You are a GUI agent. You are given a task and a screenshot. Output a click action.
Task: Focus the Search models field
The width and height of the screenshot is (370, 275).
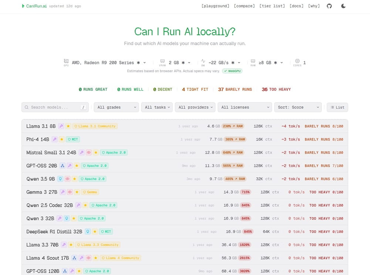click(55, 107)
